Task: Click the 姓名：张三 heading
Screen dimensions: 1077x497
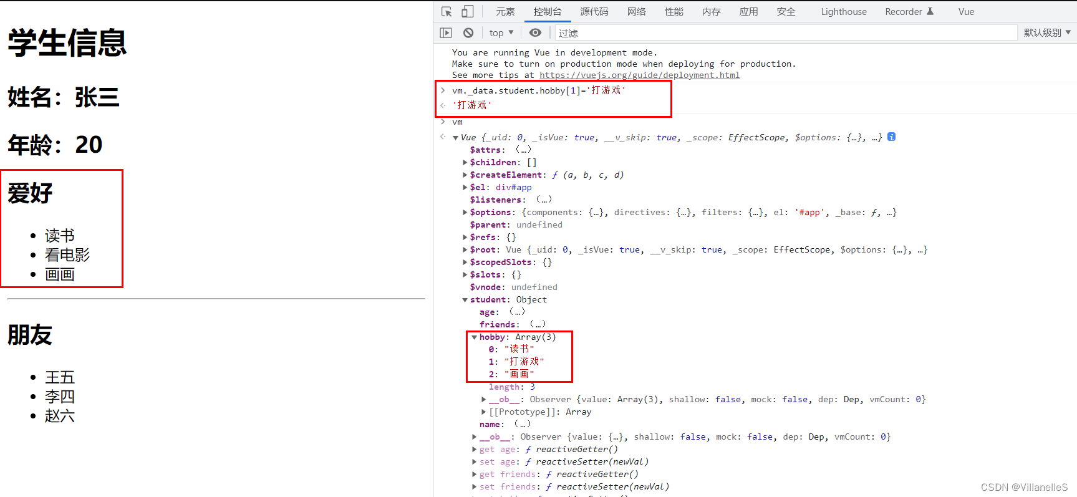Action: click(64, 97)
